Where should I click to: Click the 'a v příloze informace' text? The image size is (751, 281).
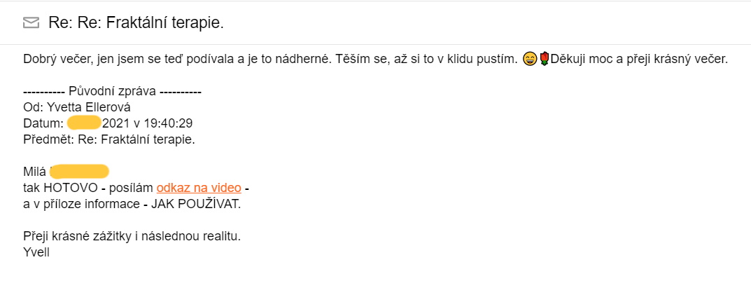click(82, 204)
